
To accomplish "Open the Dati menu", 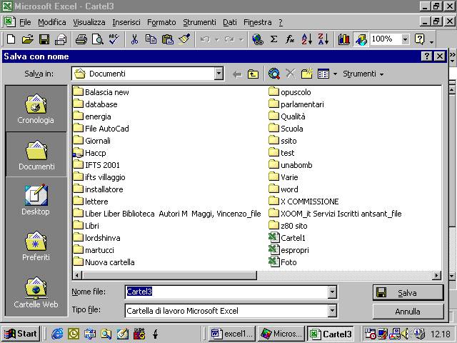I will (x=230, y=22).
